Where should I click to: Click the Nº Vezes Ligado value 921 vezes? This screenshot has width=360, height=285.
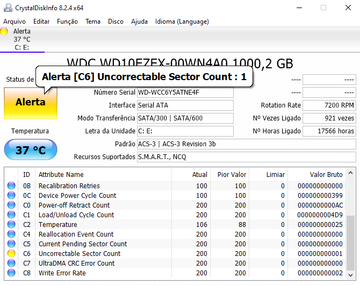329,118
